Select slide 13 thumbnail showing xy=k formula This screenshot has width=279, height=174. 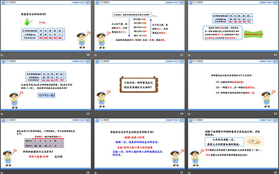[x=46, y=85]
